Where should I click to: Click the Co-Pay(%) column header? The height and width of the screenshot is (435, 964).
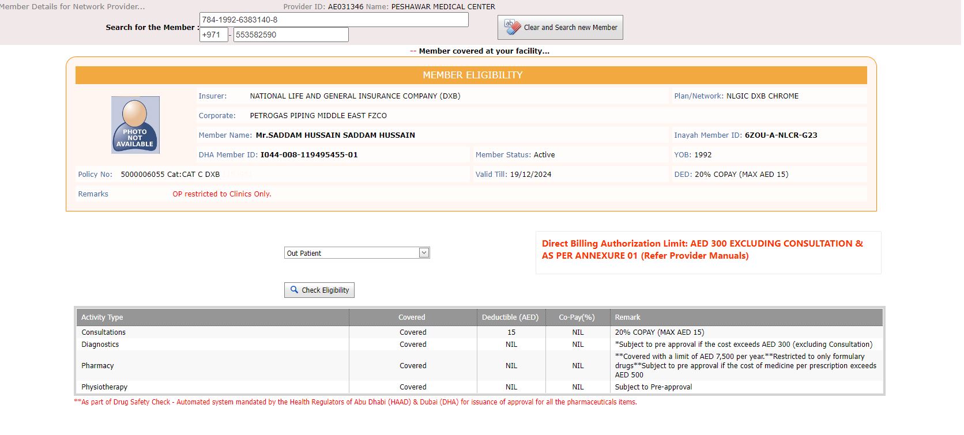click(x=577, y=317)
